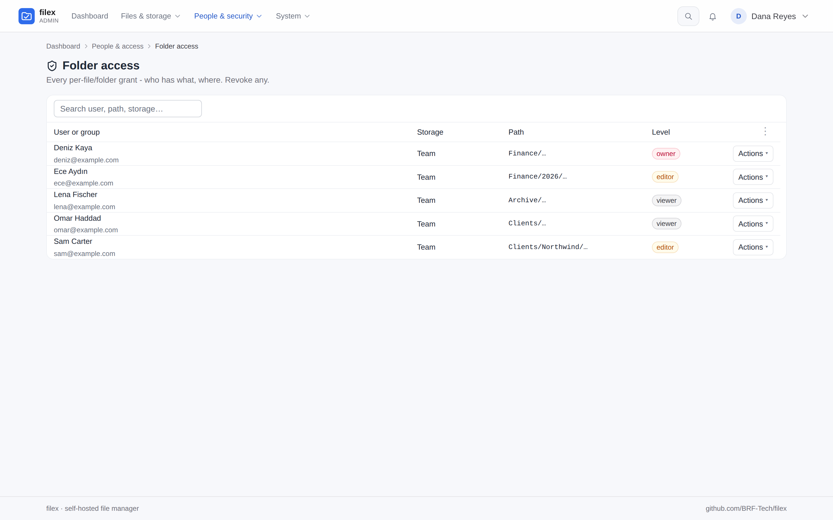Click the filex logo icon
Image resolution: width=833 pixels, height=520 pixels.
point(27,16)
